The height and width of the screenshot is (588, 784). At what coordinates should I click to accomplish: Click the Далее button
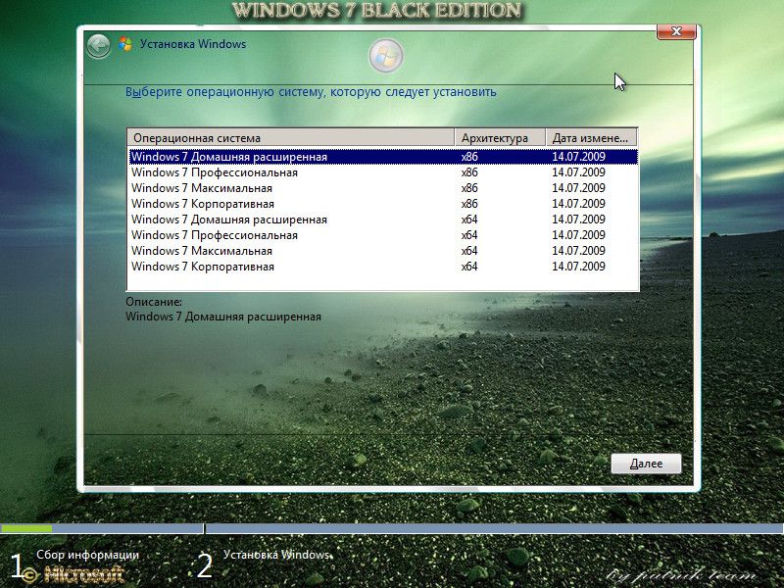tap(646, 464)
